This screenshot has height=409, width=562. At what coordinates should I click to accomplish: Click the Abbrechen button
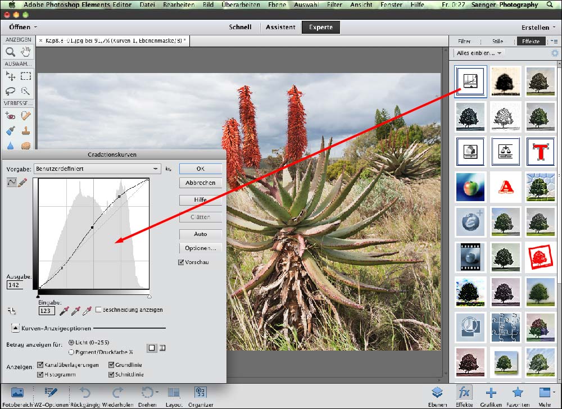pos(200,183)
